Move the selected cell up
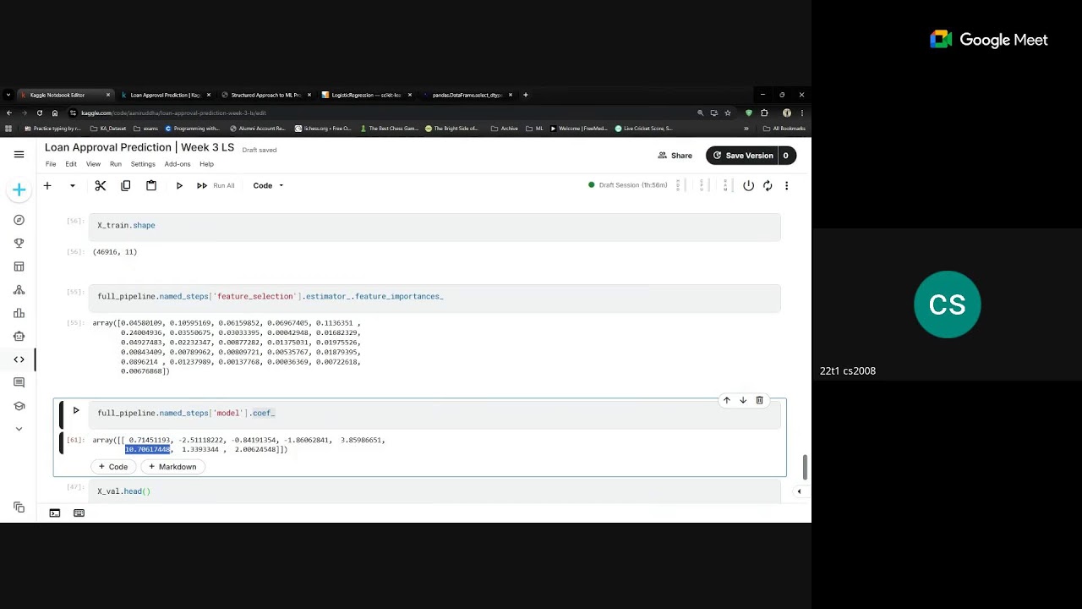 click(726, 400)
